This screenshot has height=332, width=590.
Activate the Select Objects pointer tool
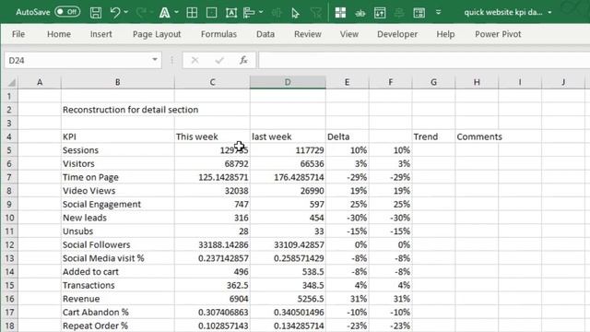pyautogui.click(x=295, y=13)
